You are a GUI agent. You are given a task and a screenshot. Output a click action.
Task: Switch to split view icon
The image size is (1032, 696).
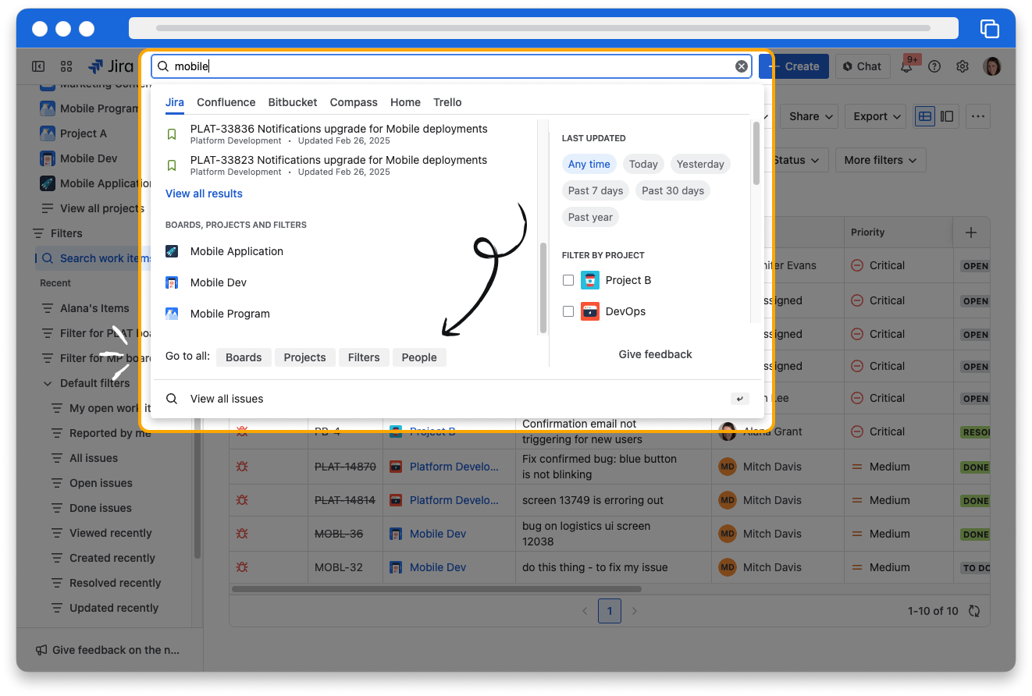(947, 116)
